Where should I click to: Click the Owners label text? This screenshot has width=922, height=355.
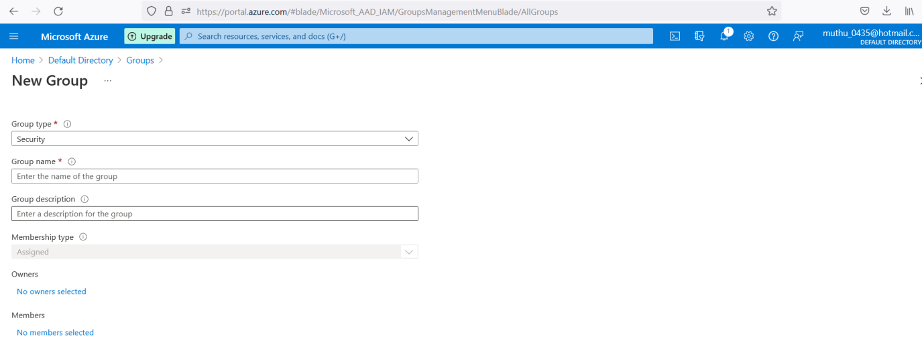[x=25, y=274]
